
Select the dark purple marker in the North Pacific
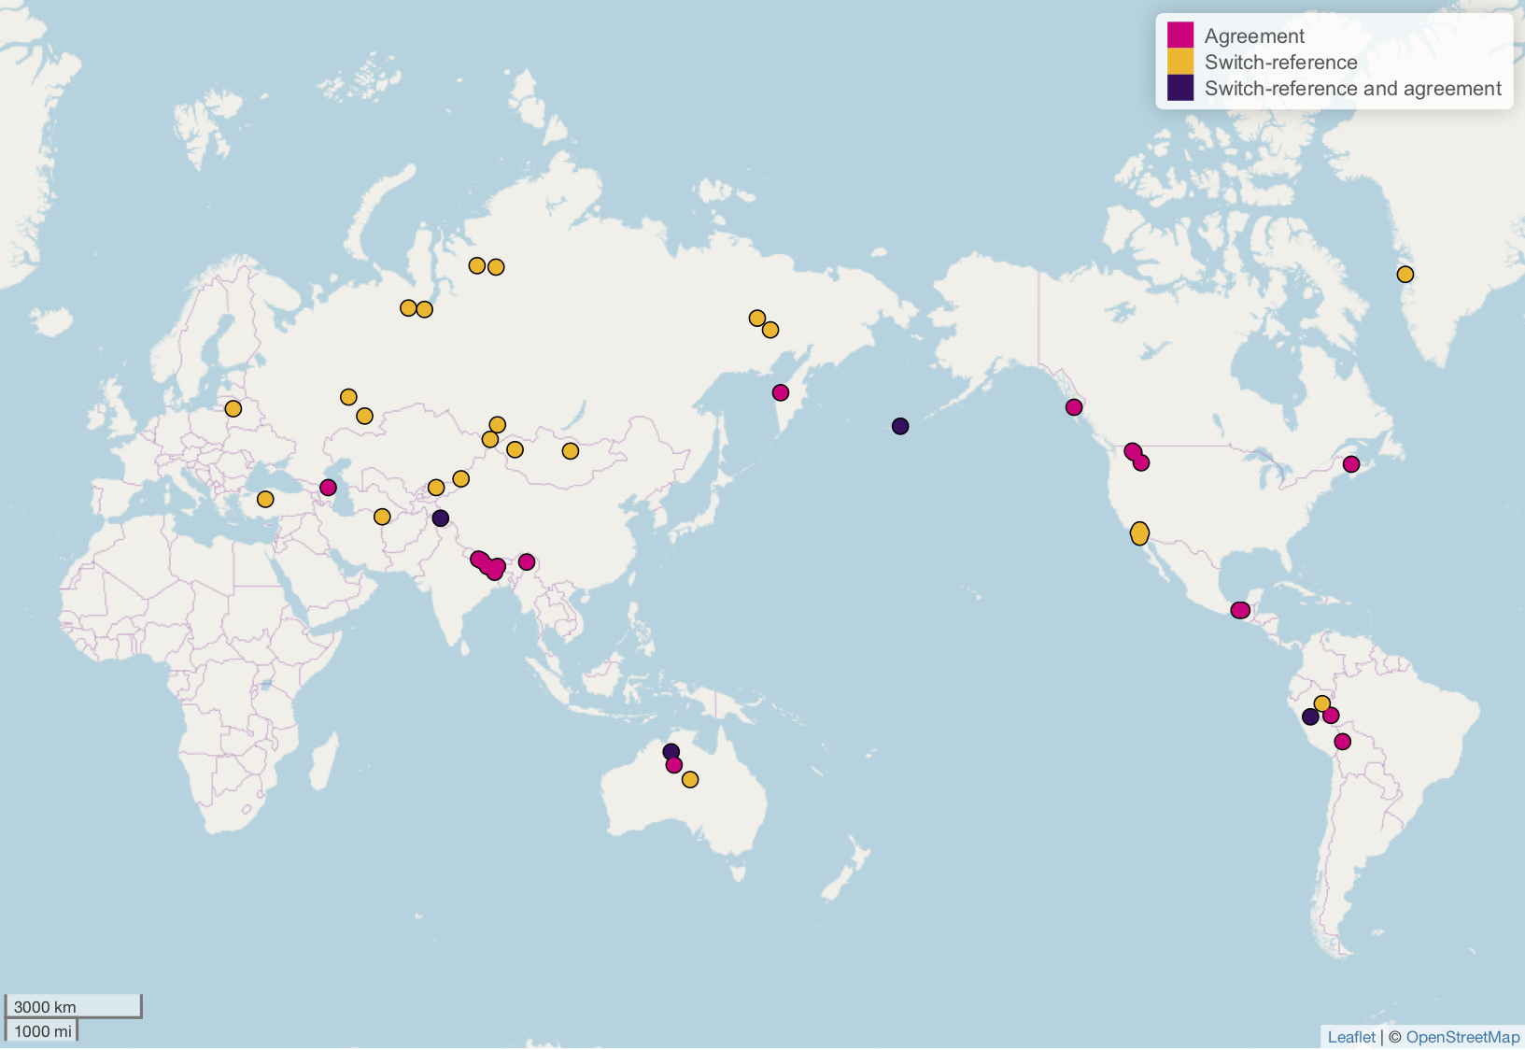pyautogui.click(x=900, y=426)
